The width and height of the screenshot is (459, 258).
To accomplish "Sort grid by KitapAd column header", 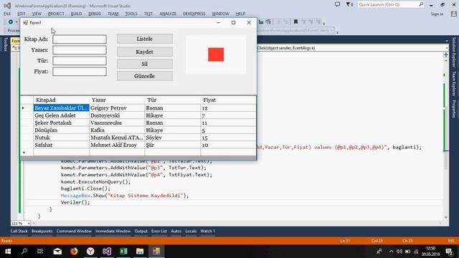I will [x=61, y=100].
